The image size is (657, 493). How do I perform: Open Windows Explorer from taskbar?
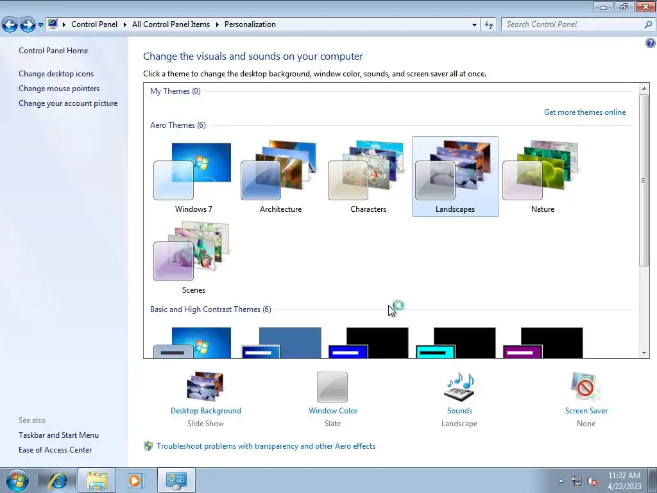click(97, 481)
